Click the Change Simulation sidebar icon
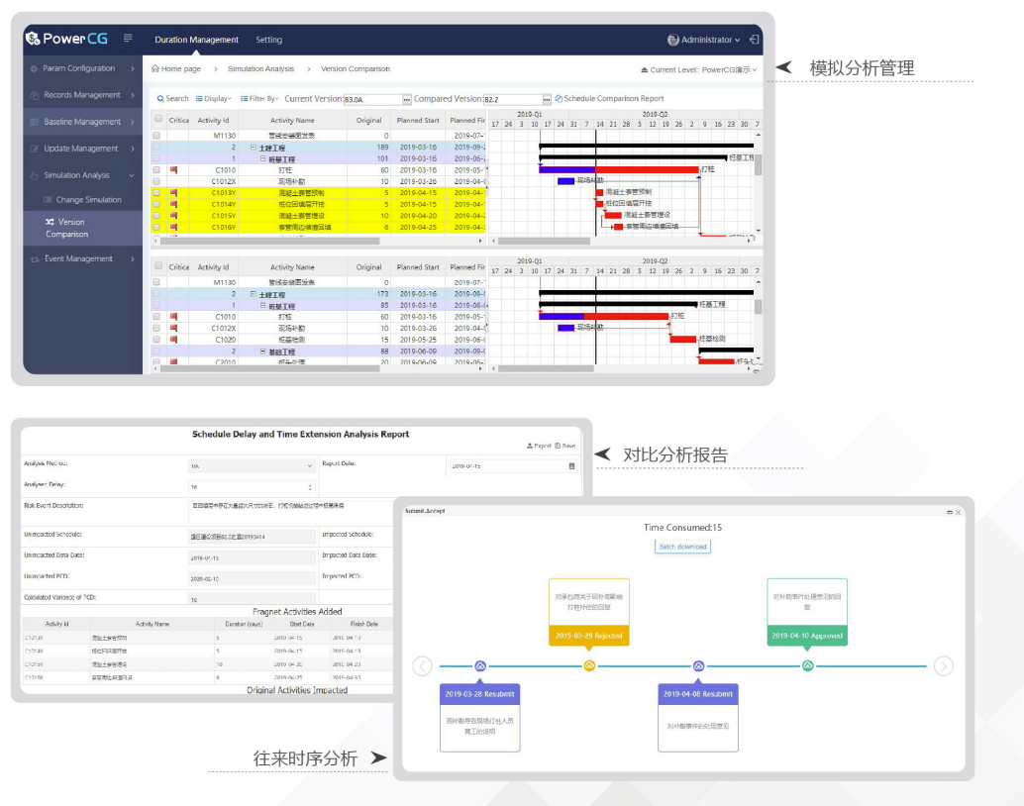This screenshot has width=1024, height=806. (x=48, y=200)
